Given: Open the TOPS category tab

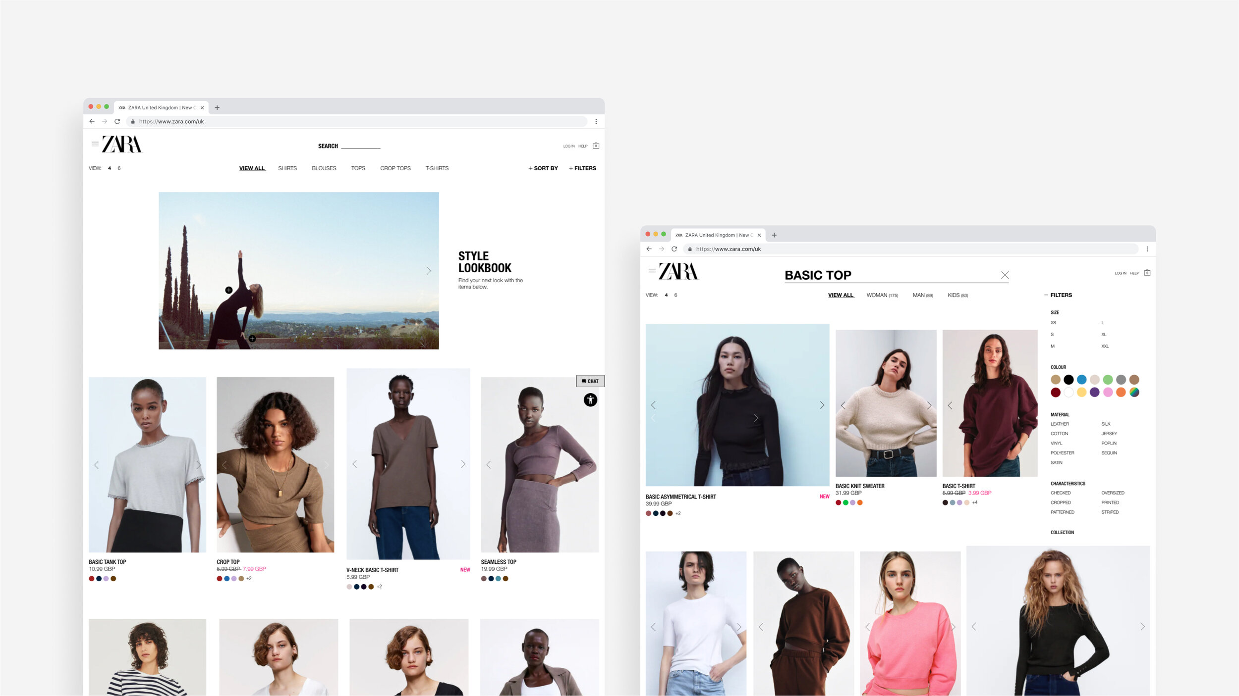Looking at the screenshot, I should [x=357, y=167].
